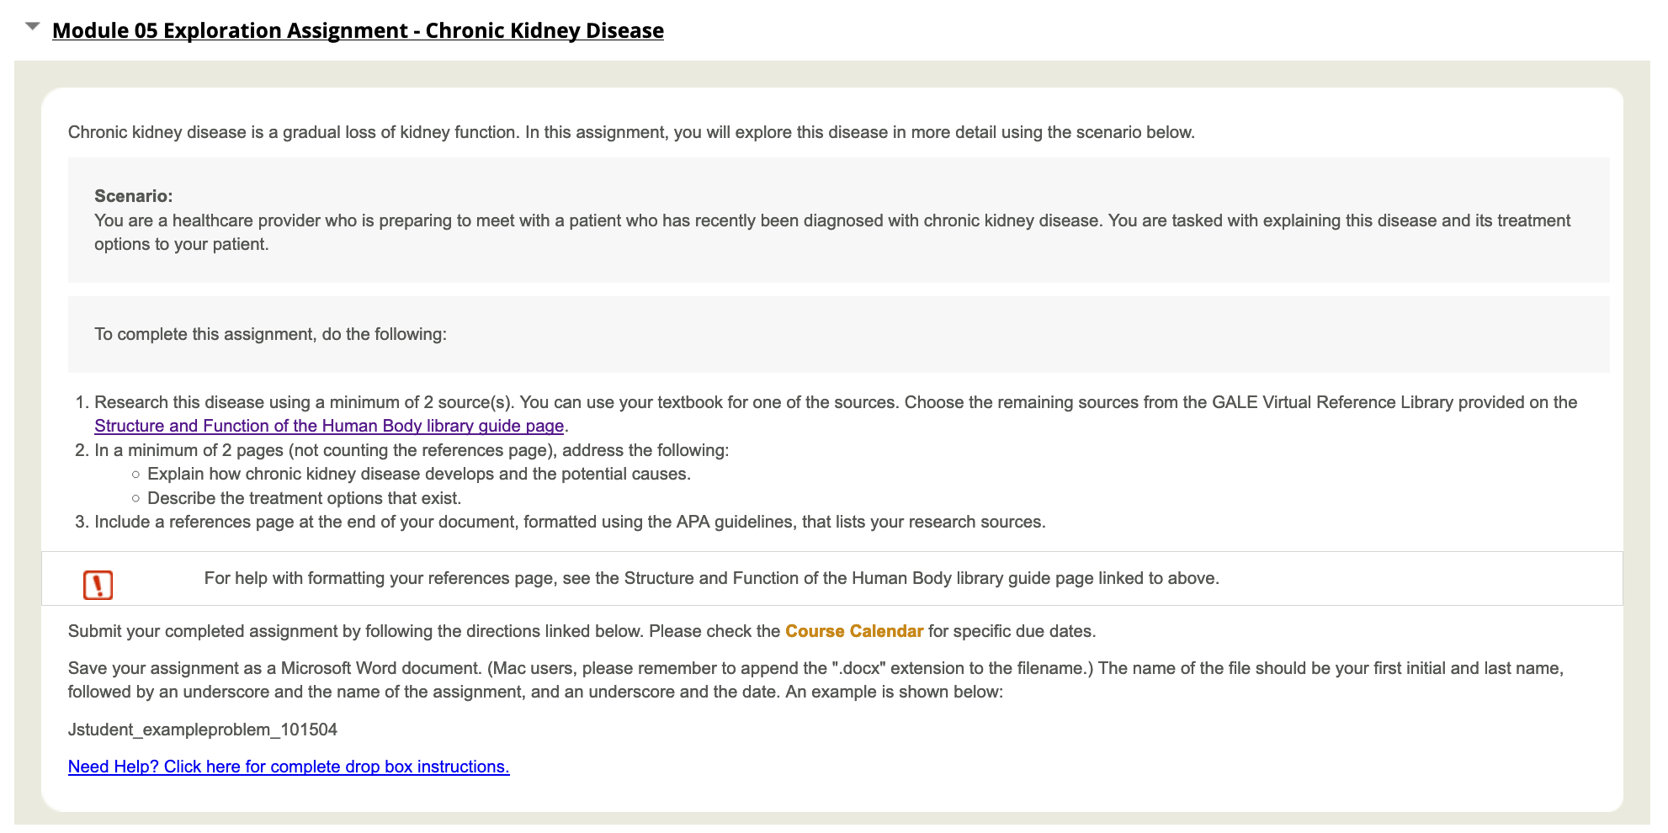Open the Course Calendar link
Viewport: 1668px width, 833px height.
point(854,631)
